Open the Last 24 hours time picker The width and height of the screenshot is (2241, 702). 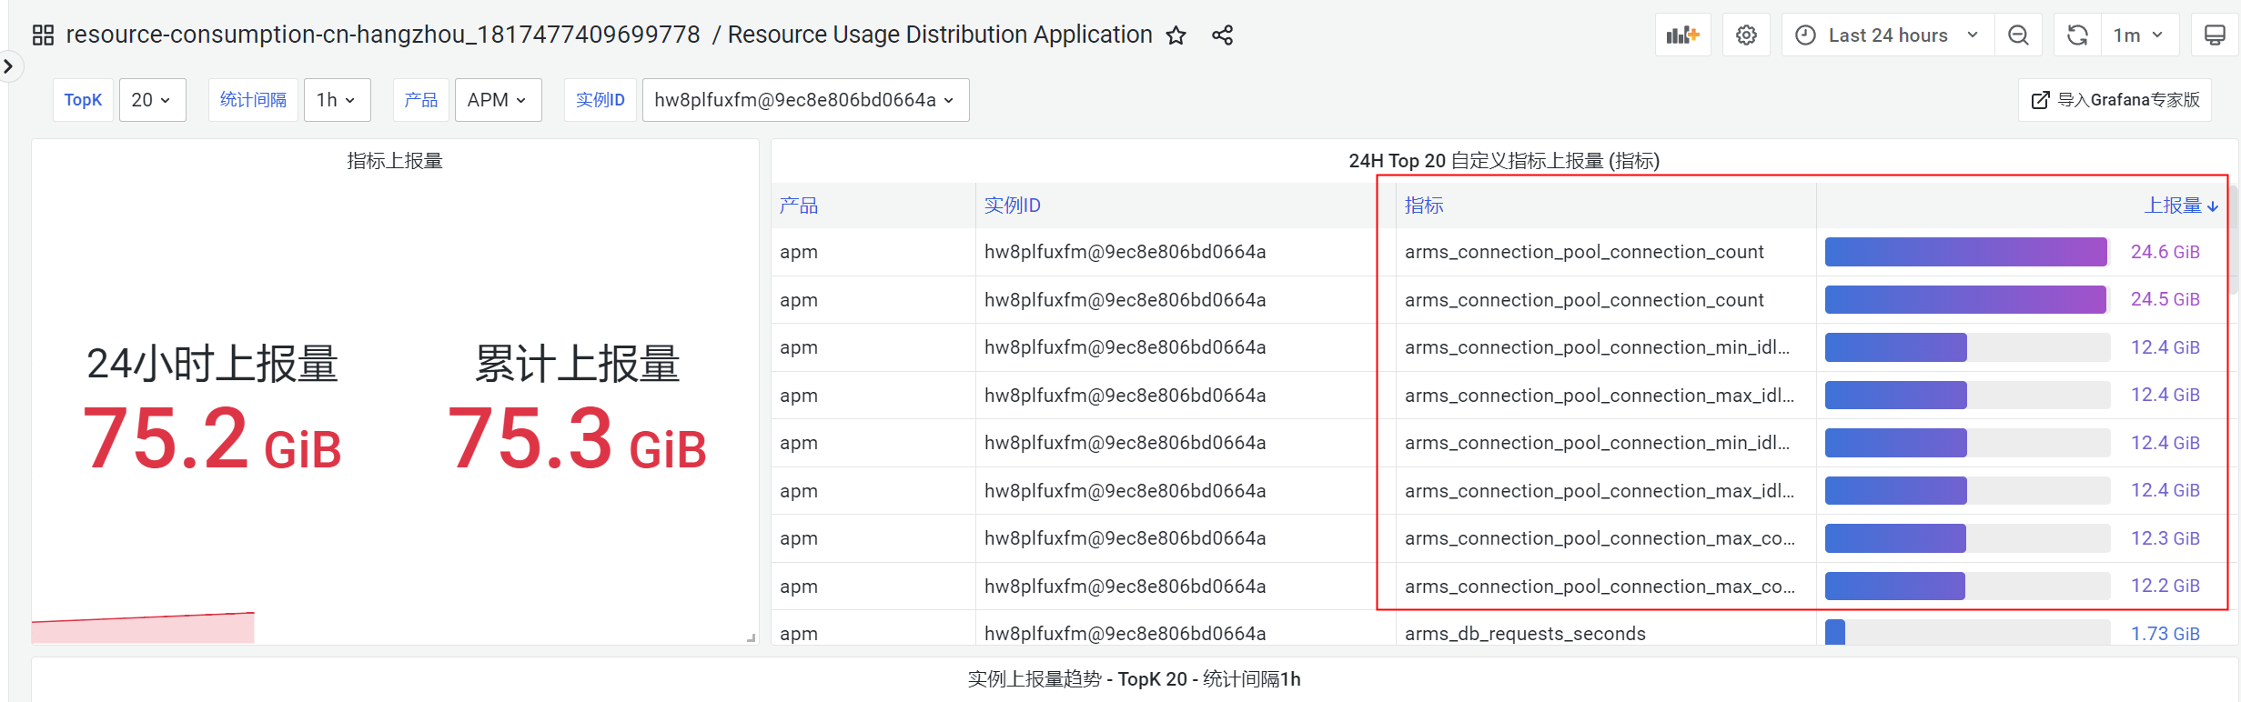point(1887,35)
